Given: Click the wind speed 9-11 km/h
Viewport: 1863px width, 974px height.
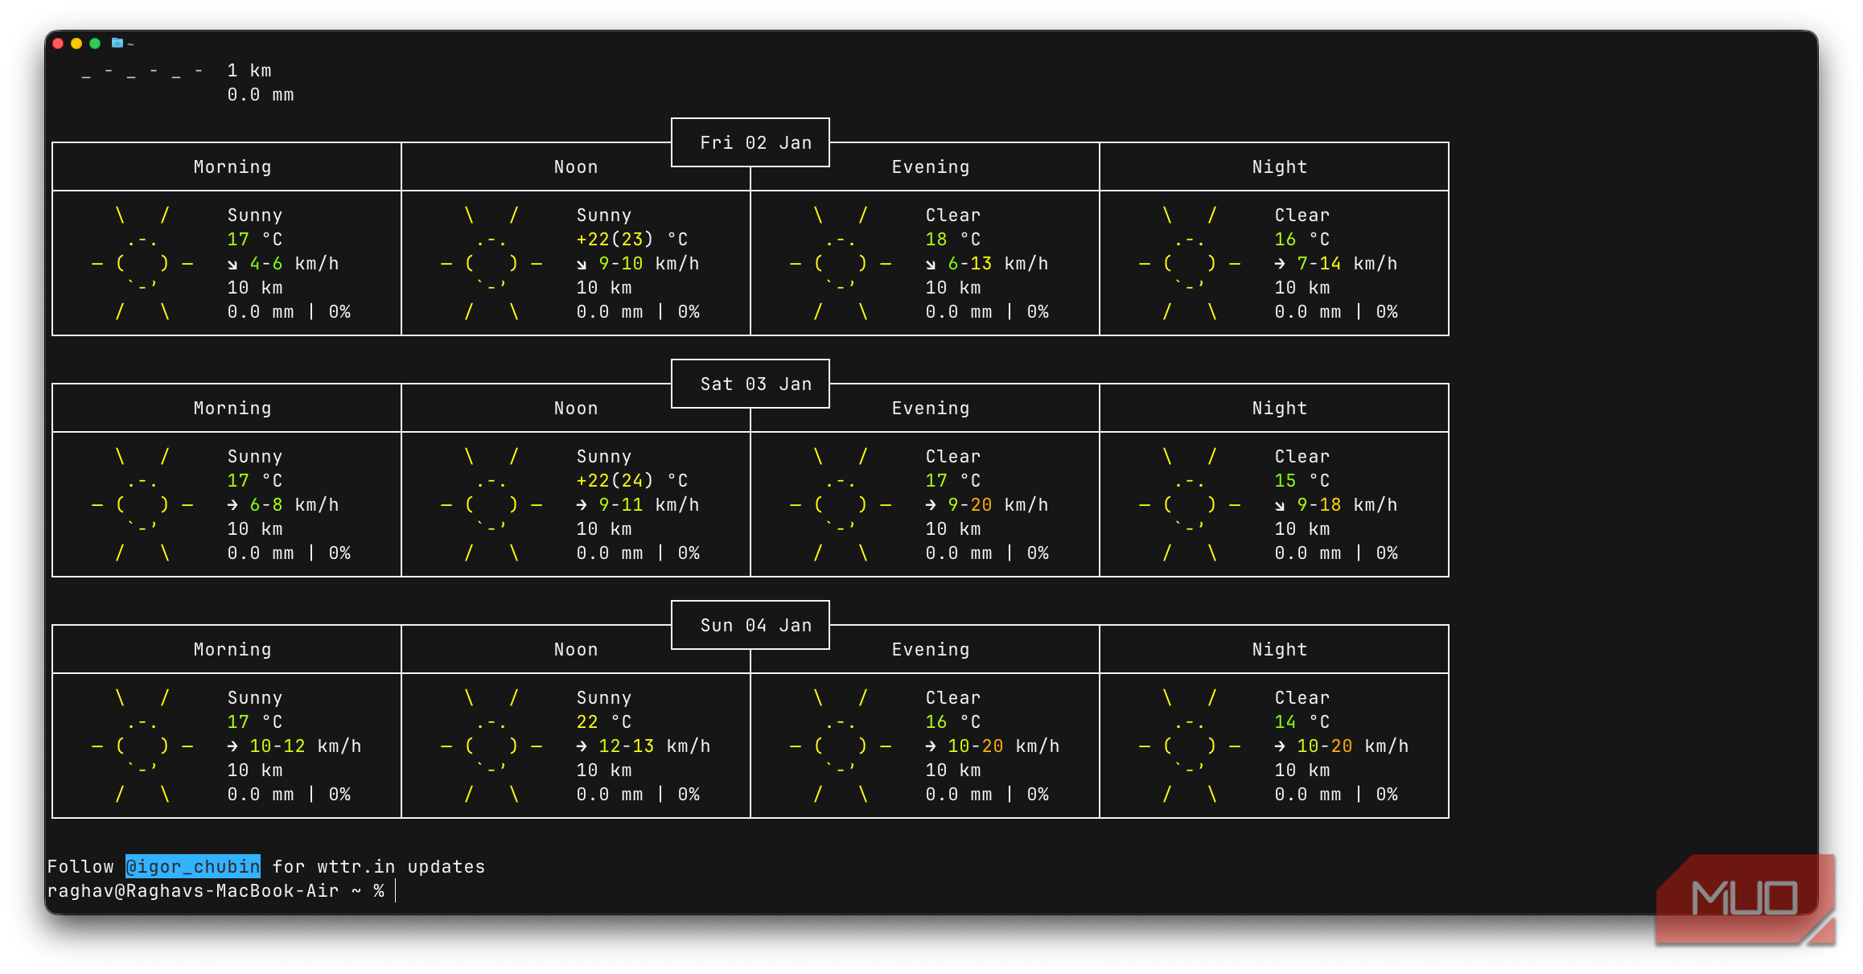Looking at the screenshot, I should click(638, 505).
